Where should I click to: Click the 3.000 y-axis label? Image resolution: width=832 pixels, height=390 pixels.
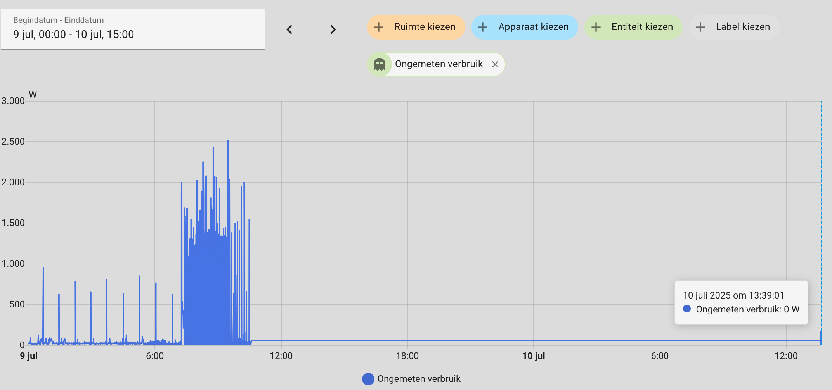coord(13,101)
